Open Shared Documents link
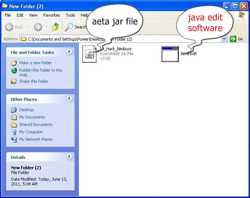This screenshot has width=250, height=198. pyautogui.click(x=36, y=124)
